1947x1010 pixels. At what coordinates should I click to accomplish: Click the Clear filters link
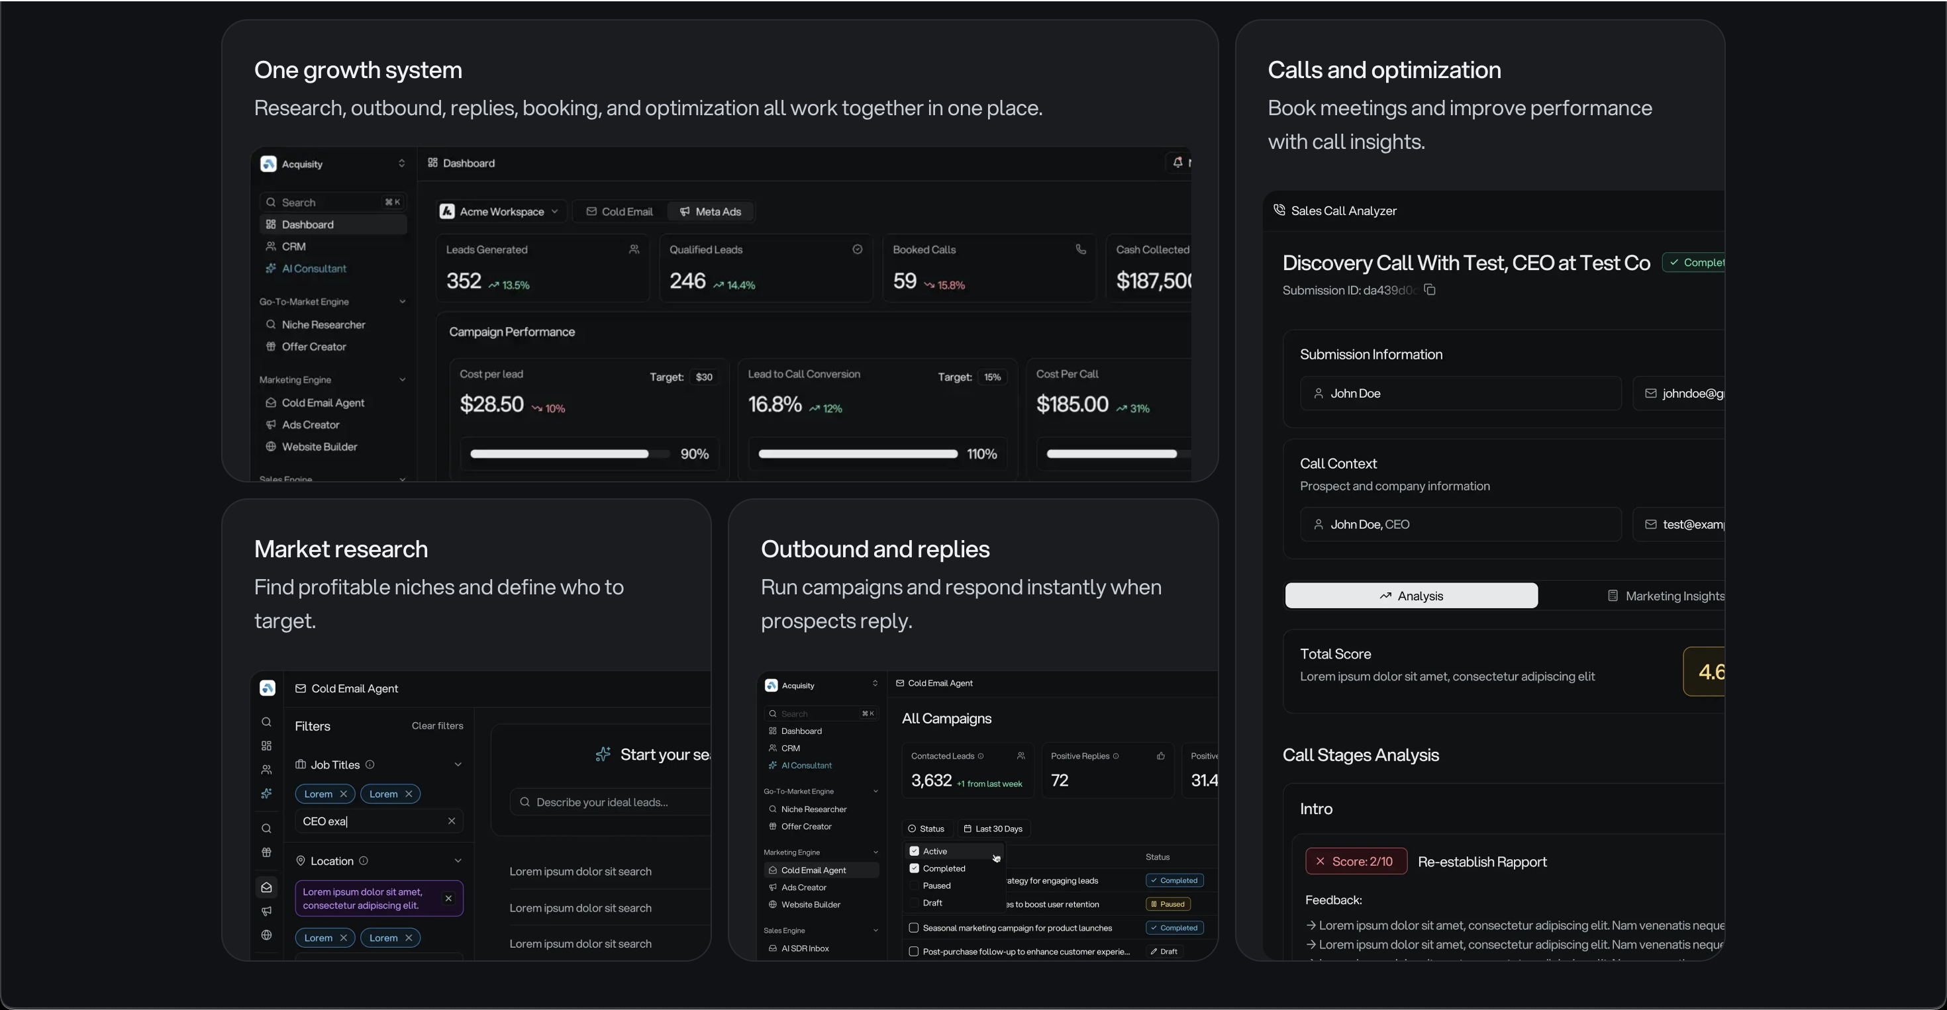coord(437,725)
